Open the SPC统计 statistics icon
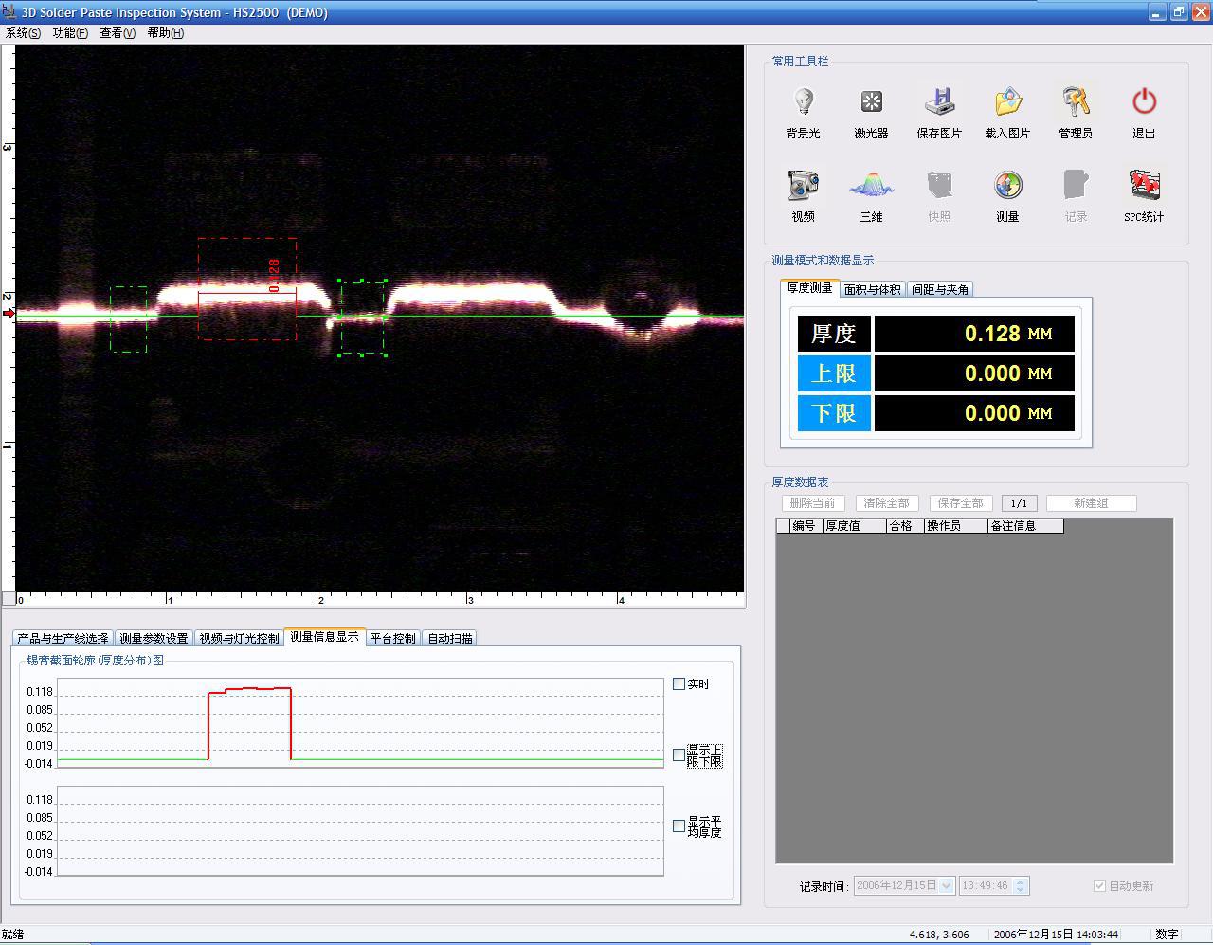Screen dimensions: 1213x945 [x=1144, y=186]
